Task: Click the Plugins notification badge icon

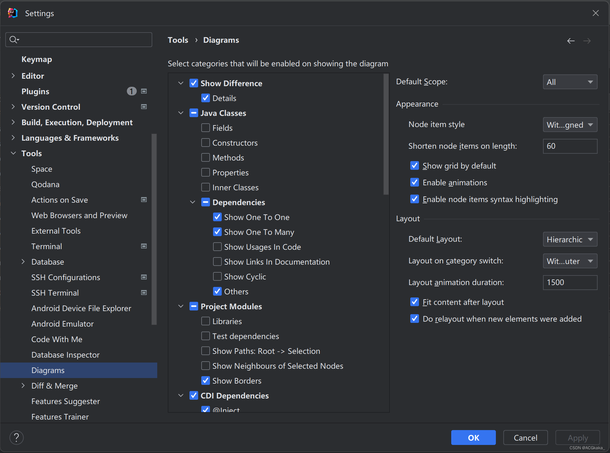Action: (131, 91)
